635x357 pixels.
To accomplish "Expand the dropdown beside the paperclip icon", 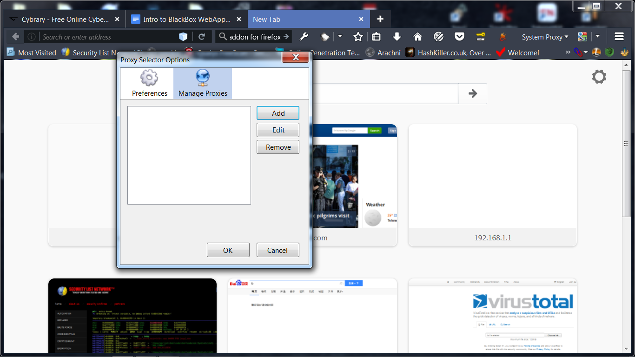I will 586,53.
